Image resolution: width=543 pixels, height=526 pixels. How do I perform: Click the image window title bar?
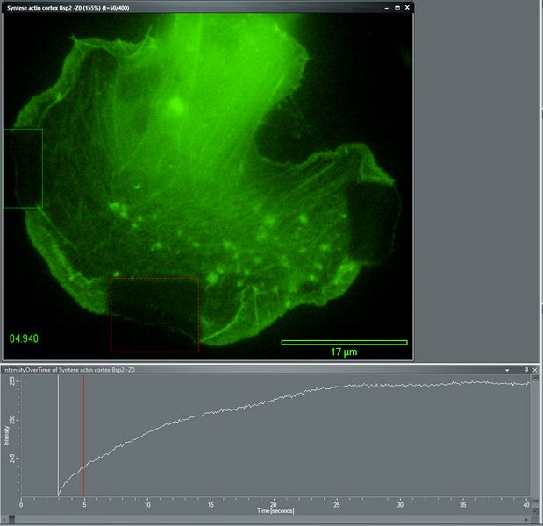tap(208, 8)
